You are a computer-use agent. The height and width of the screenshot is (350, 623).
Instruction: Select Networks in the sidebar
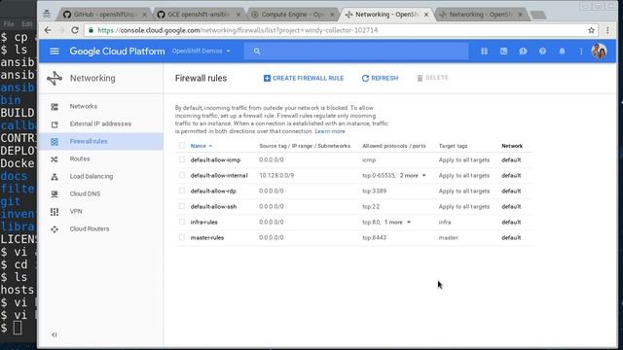(x=84, y=106)
